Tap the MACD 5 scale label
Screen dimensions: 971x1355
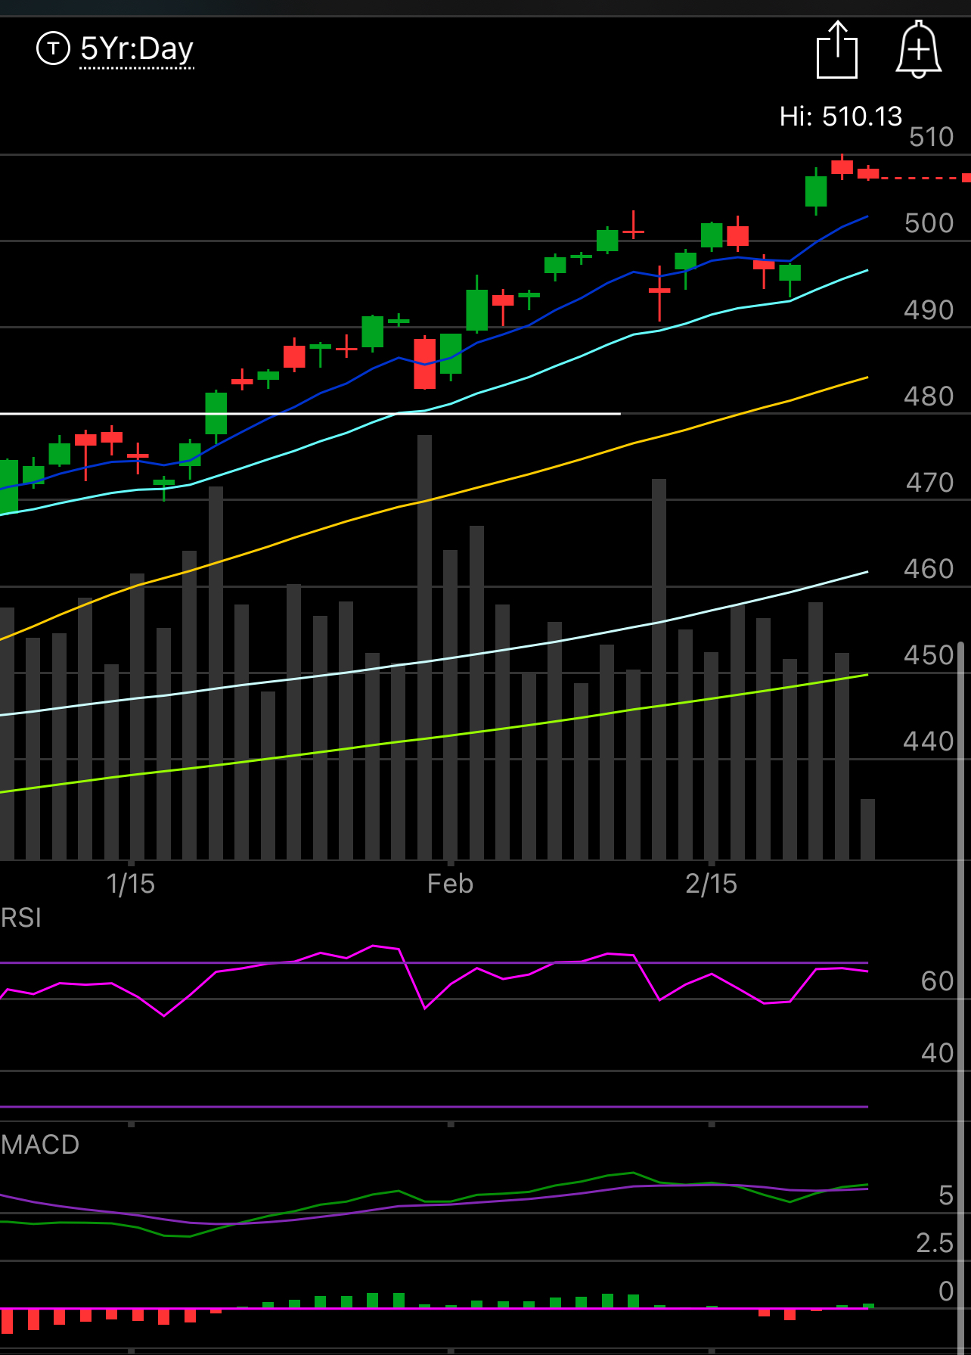(x=946, y=1195)
